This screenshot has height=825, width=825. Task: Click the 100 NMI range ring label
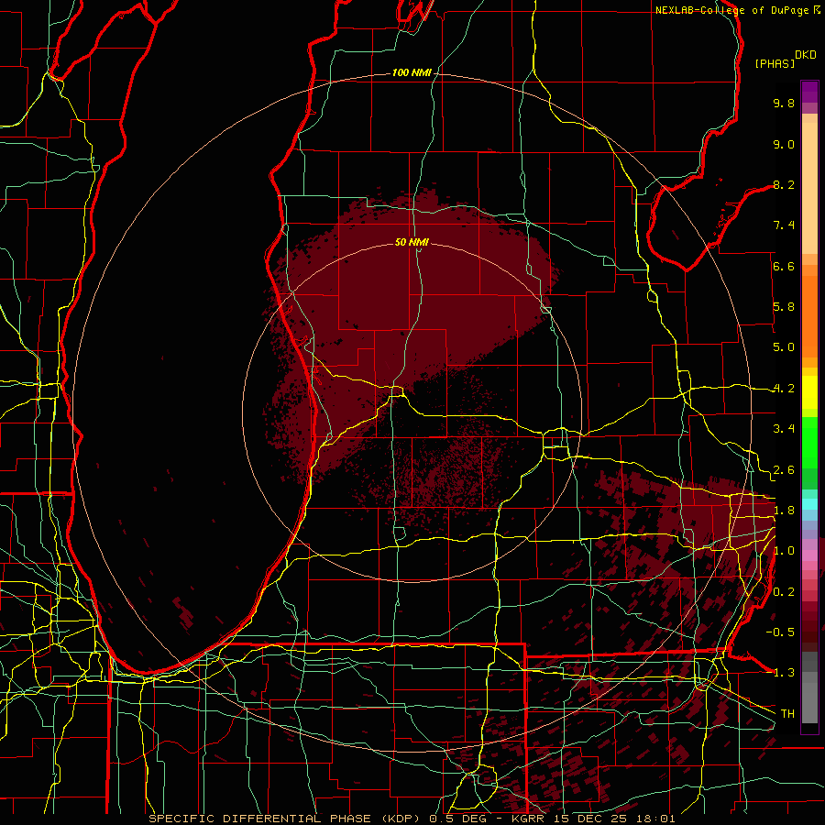pyautogui.click(x=412, y=72)
